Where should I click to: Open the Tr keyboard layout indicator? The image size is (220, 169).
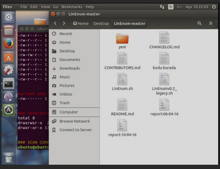tap(170, 7)
